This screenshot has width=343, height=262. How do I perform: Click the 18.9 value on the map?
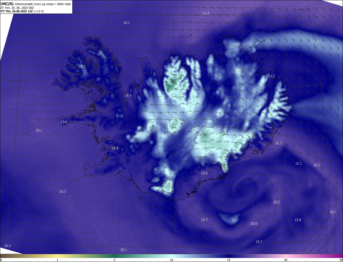[128, 96]
